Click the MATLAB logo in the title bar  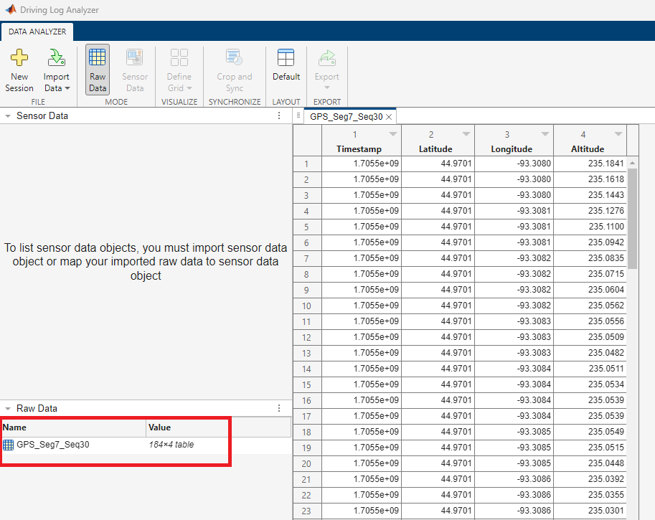tap(9, 9)
